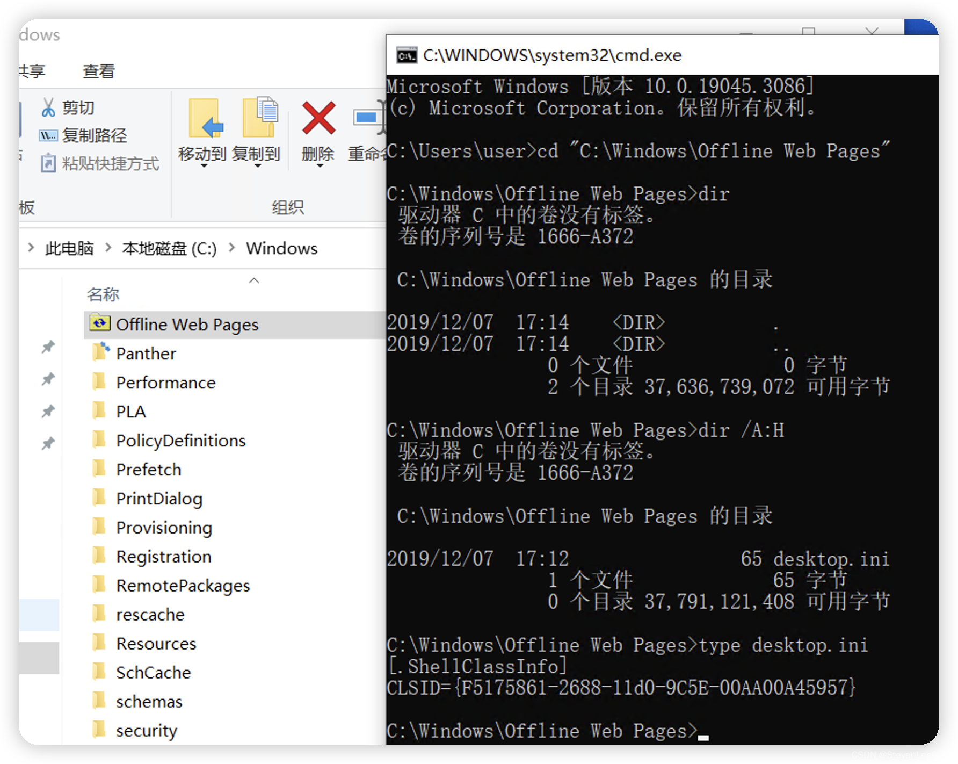This screenshot has width=958, height=764.
Task: Click the SchCache folder icon
Action: (99, 672)
